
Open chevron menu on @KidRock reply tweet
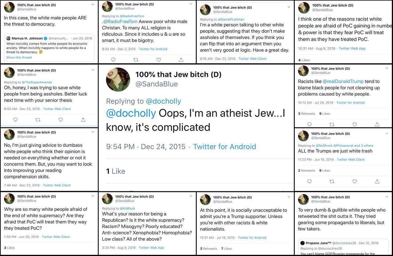(x=190, y=196)
